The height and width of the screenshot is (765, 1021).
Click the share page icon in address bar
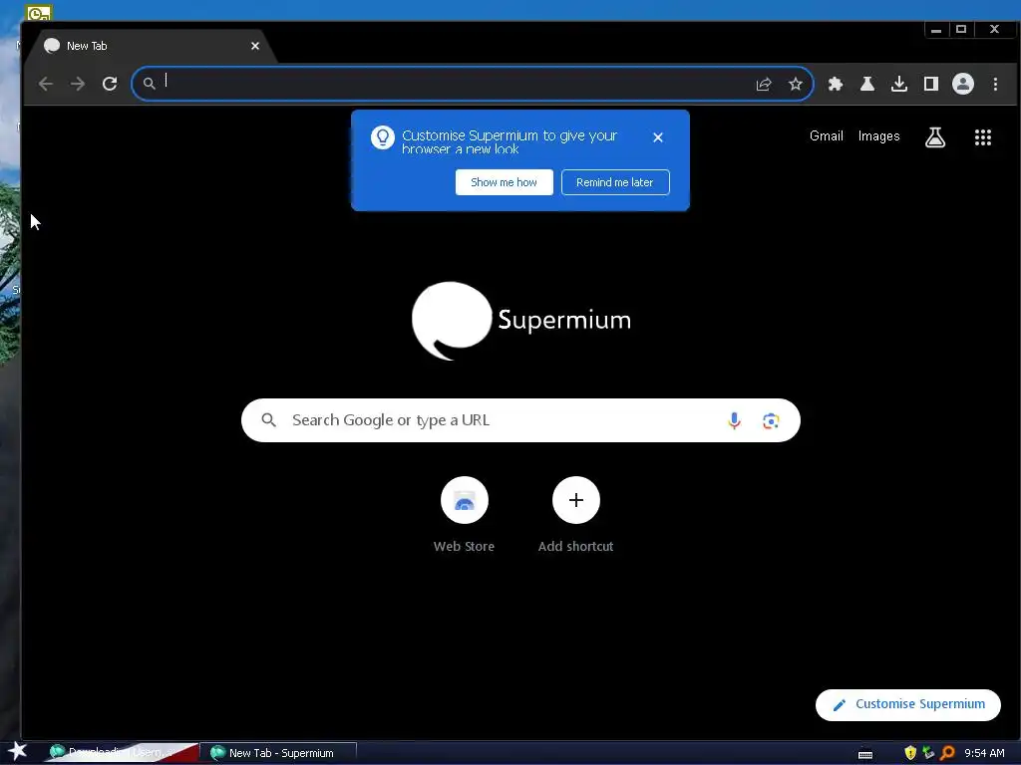(x=764, y=84)
